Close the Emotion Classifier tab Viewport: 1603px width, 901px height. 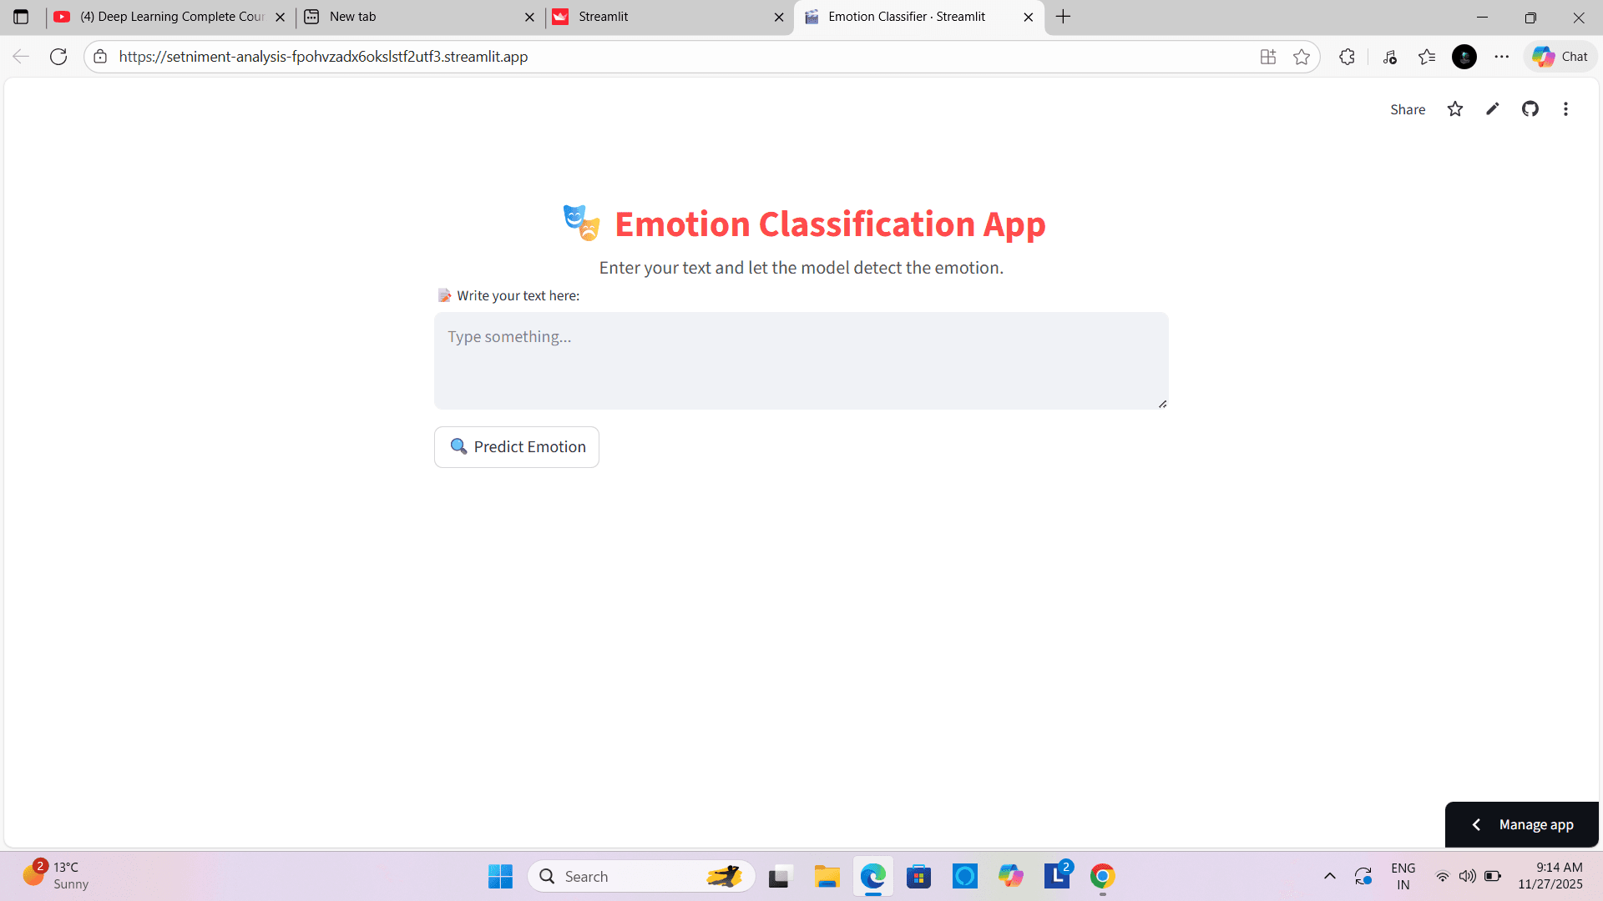point(1029,17)
